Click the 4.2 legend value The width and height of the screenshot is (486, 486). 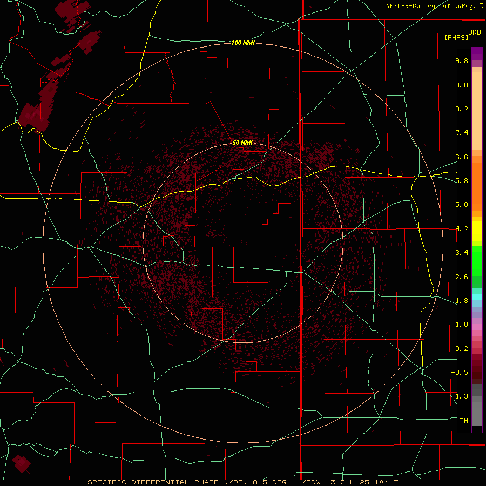point(462,229)
